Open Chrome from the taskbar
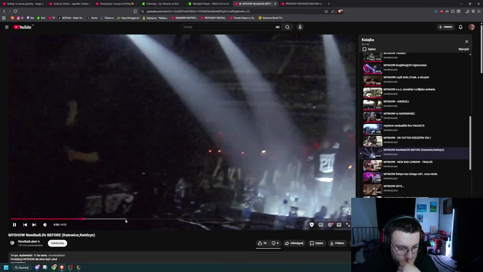The height and width of the screenshot is (272, 483). coord(54,267)
